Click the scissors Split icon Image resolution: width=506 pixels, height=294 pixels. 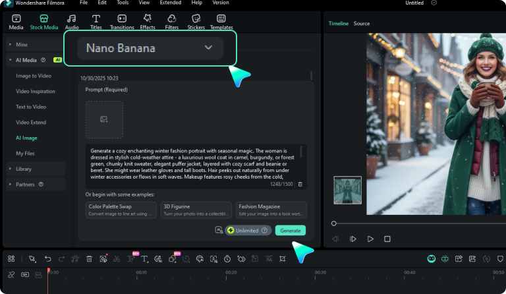click(x=117, y=259)
